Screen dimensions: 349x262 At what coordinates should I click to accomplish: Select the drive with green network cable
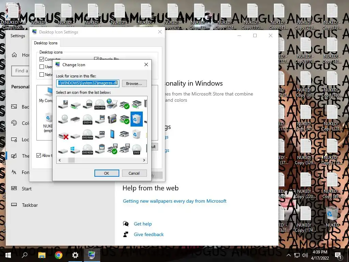75,105
